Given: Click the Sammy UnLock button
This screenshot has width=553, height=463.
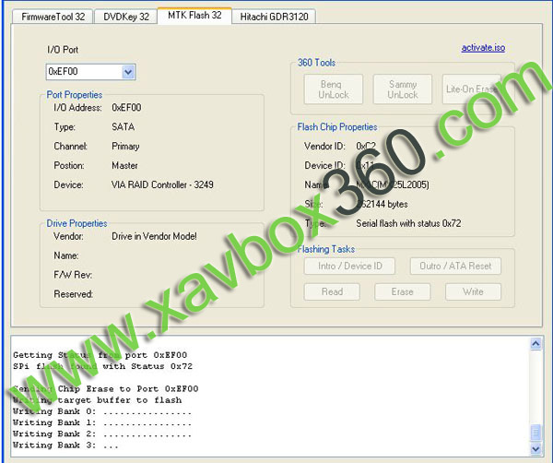Looking at the screenshot, I should (x=403, y=89).
